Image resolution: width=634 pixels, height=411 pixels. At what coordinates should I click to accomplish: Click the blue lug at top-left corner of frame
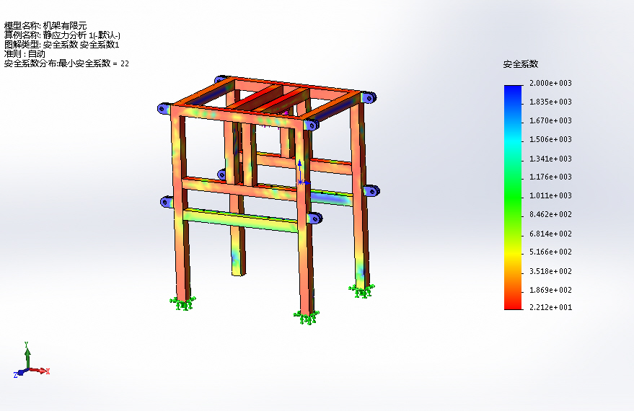click(163, 108)
